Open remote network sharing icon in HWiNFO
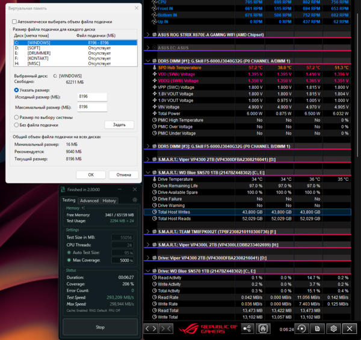This screenshot has height=340, width=361. (247, 329)
